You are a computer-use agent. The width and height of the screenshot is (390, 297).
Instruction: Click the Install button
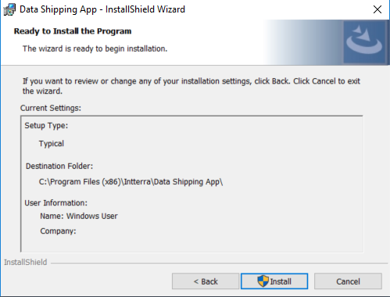point(274,281)
